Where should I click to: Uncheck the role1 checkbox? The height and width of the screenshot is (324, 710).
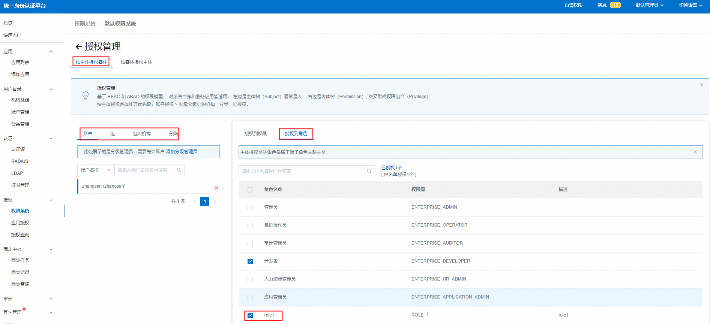[x=250, y=315]
